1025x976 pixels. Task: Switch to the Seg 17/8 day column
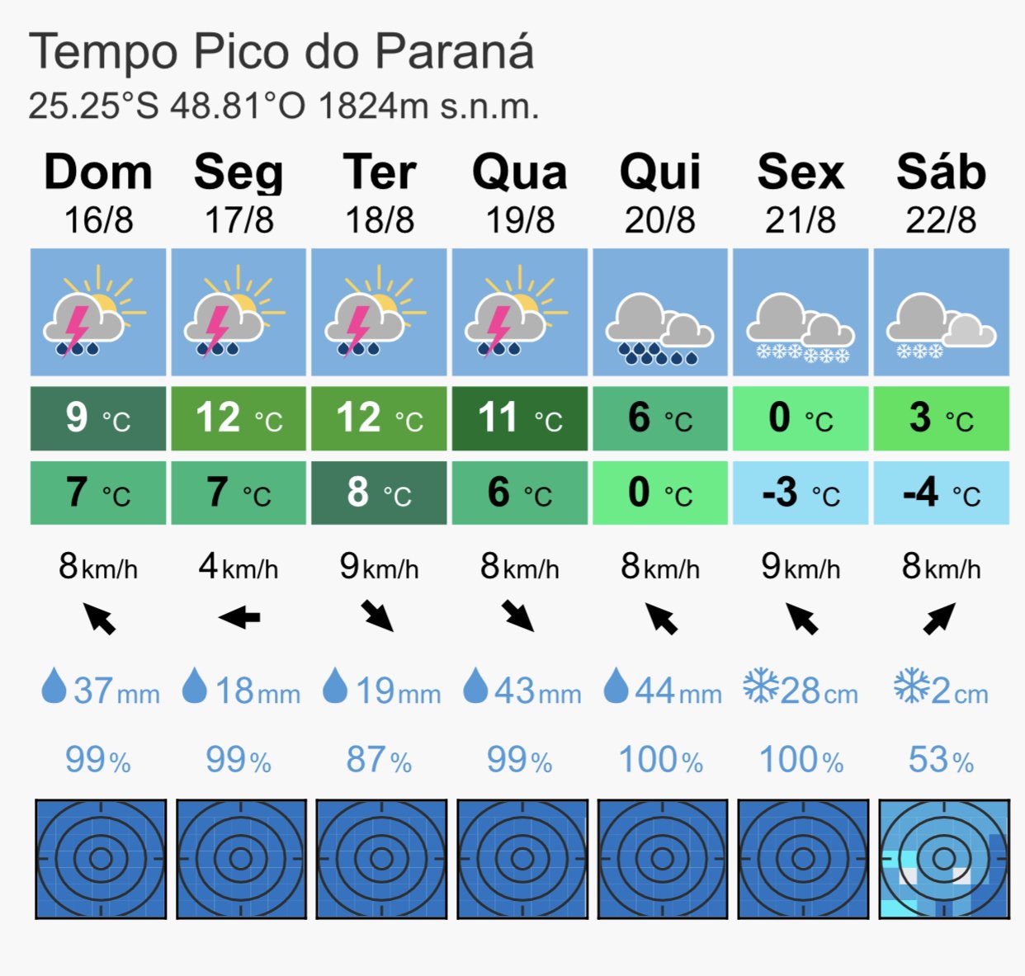(239, 193)
